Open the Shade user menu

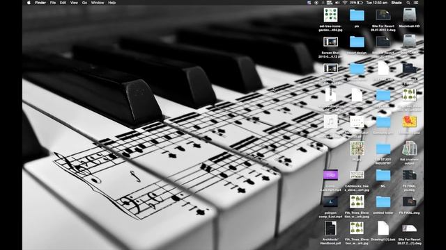397,3
